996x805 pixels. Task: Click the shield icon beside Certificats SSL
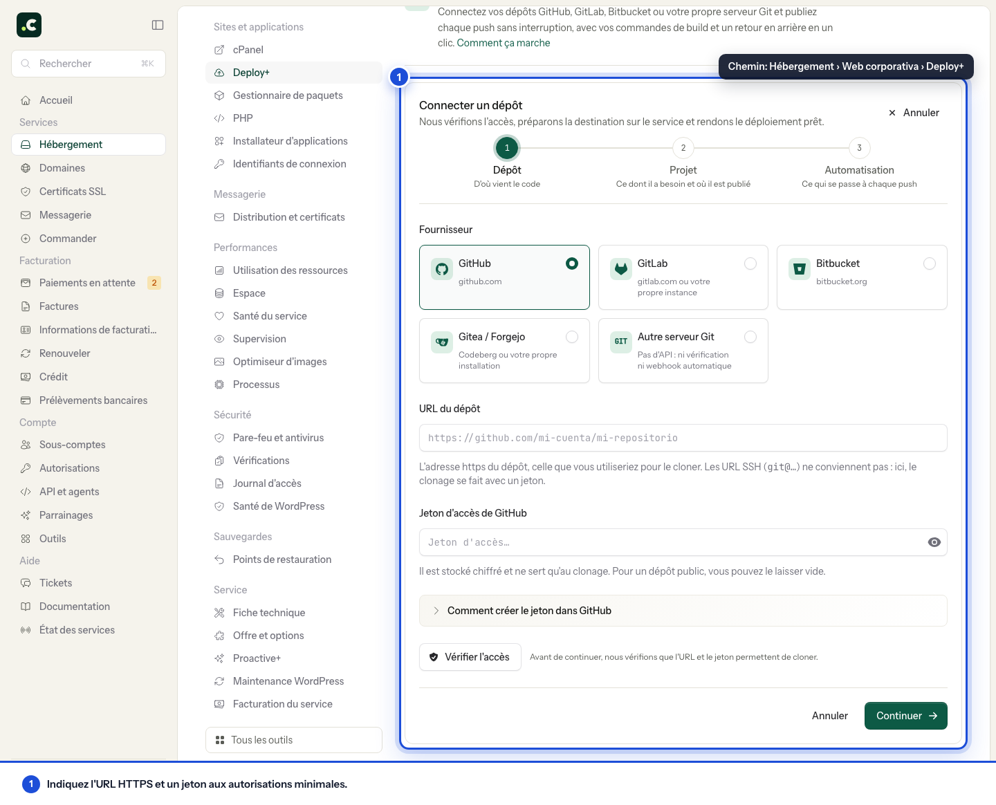click(x=26, y=192)
